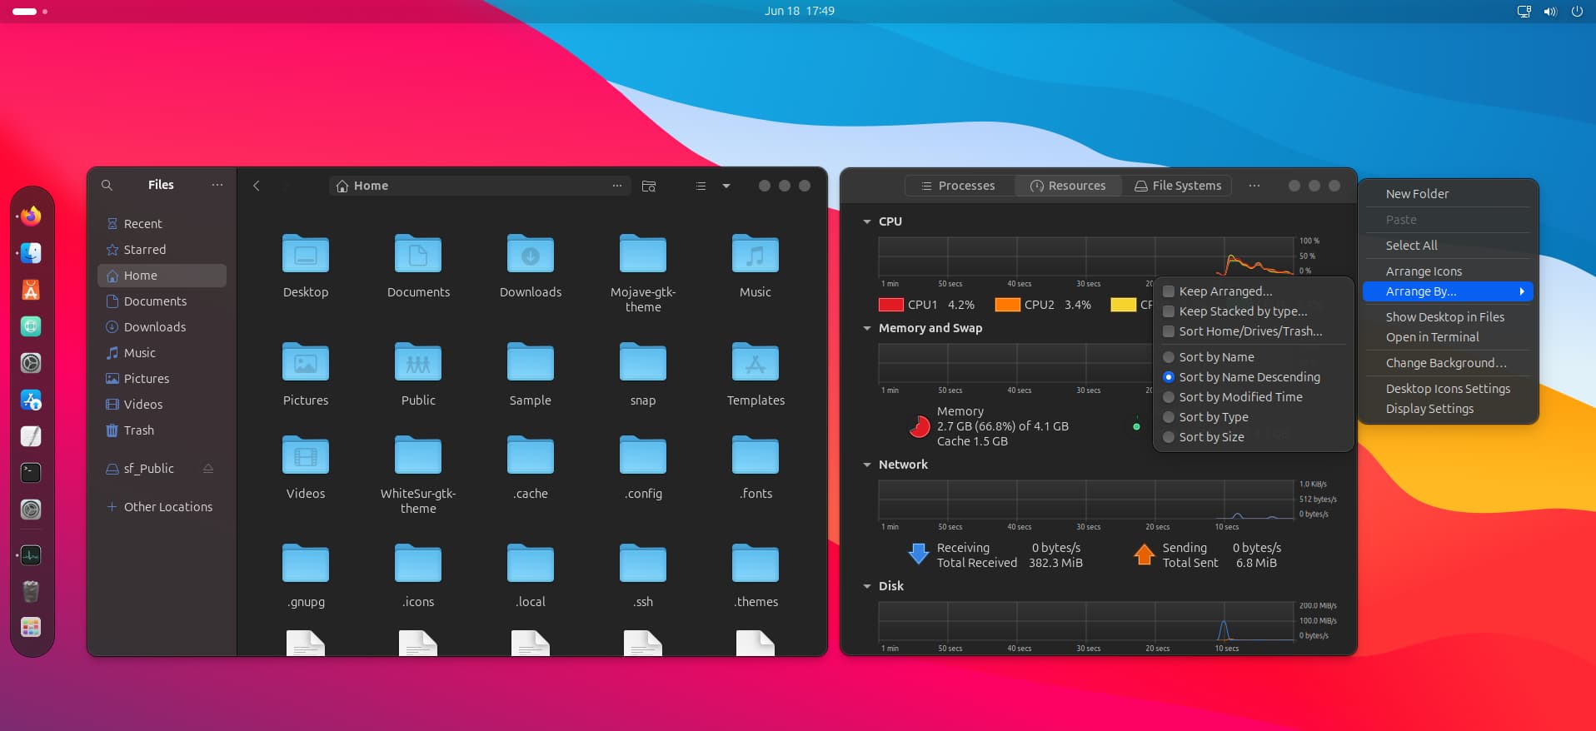Click Open in Terminal
The image size is (1596, 731).
point(1448,337)
